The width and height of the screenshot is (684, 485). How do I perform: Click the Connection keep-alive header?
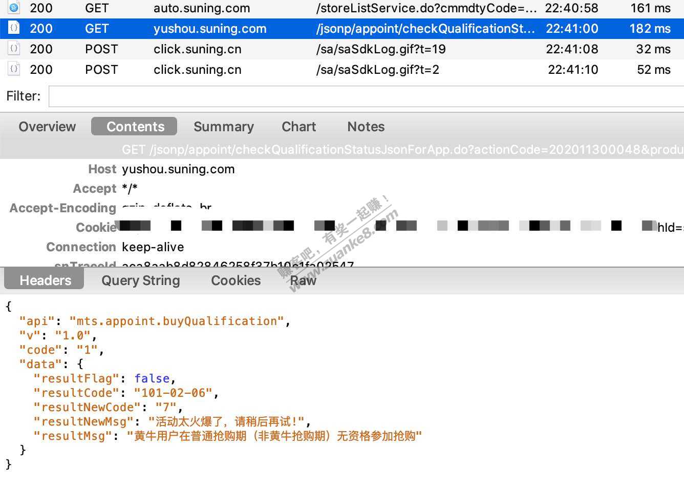[x=115, y=247]
